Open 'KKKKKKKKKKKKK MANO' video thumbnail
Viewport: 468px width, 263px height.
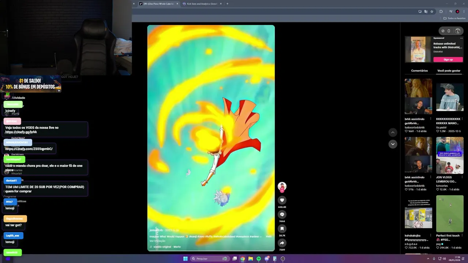tap(450, 97)
